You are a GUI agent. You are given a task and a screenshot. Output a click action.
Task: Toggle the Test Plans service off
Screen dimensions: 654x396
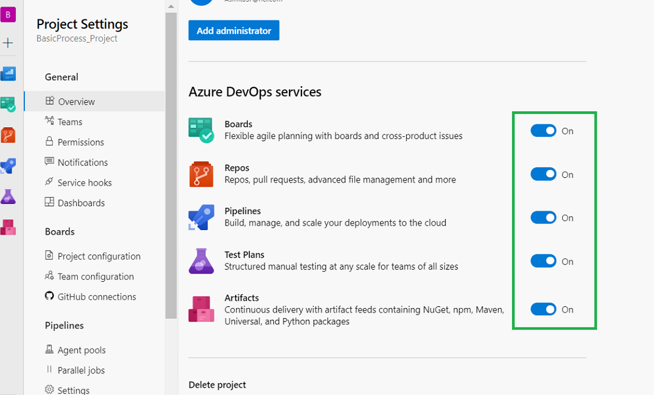543,261
